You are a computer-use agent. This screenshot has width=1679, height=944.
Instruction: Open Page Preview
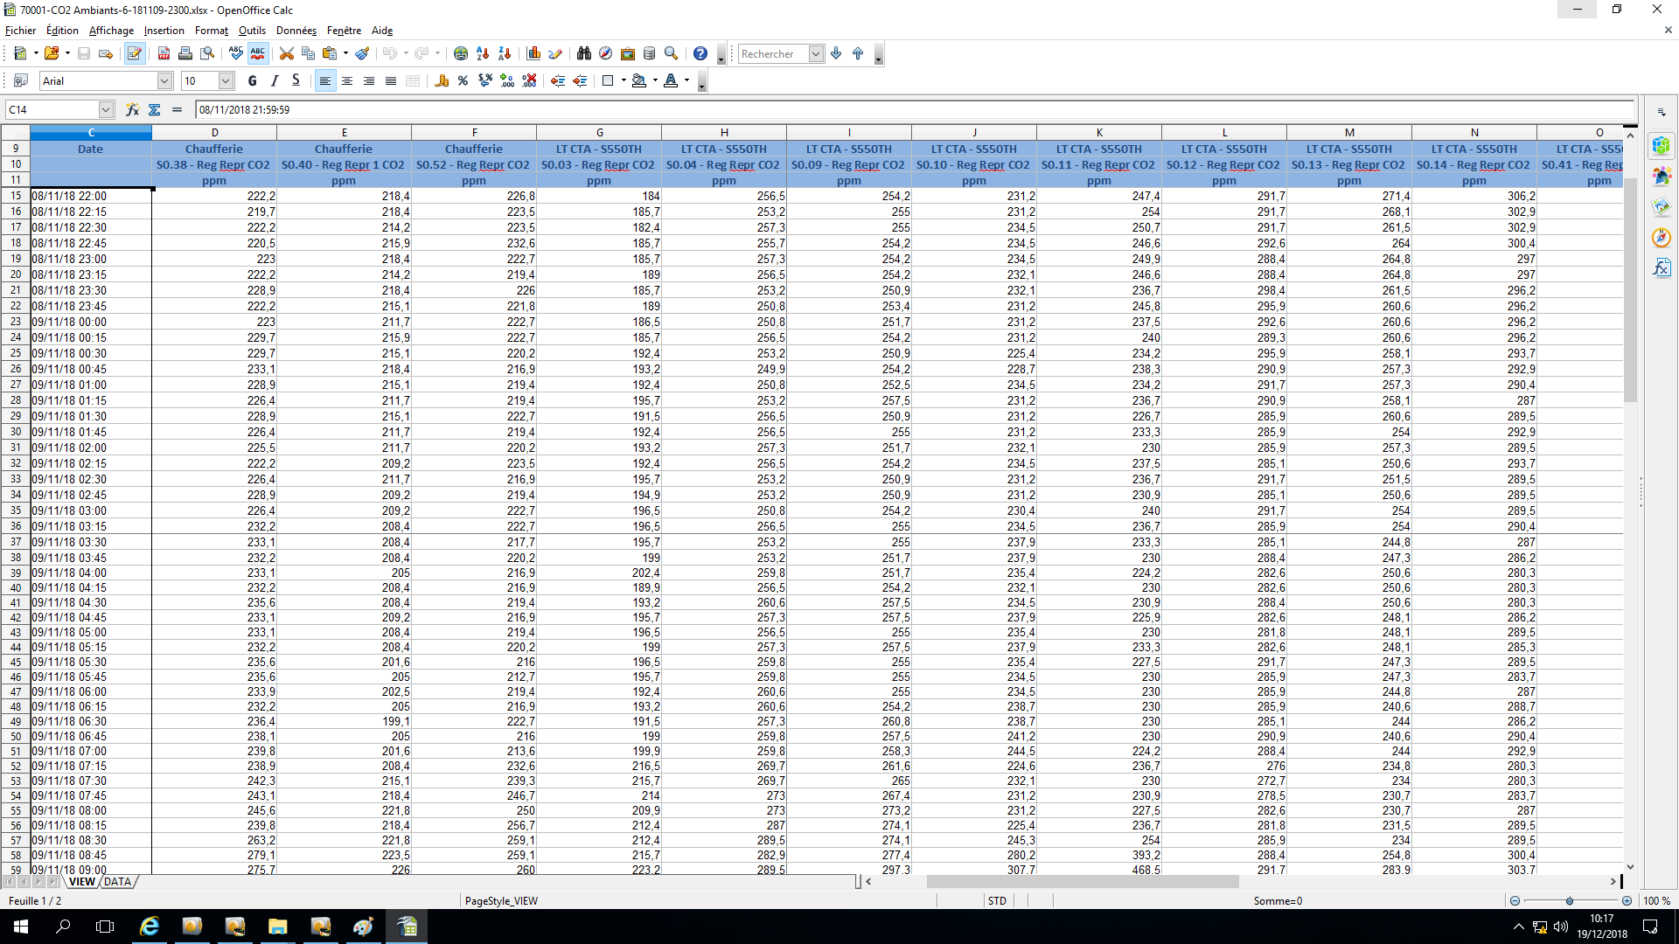(207, 53)
